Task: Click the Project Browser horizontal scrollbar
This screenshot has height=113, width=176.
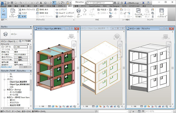Action: click(x=15, y=108)
